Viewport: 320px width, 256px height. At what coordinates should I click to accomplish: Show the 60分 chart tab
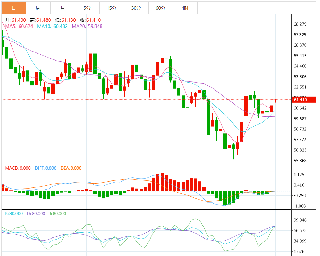point(161,8)
